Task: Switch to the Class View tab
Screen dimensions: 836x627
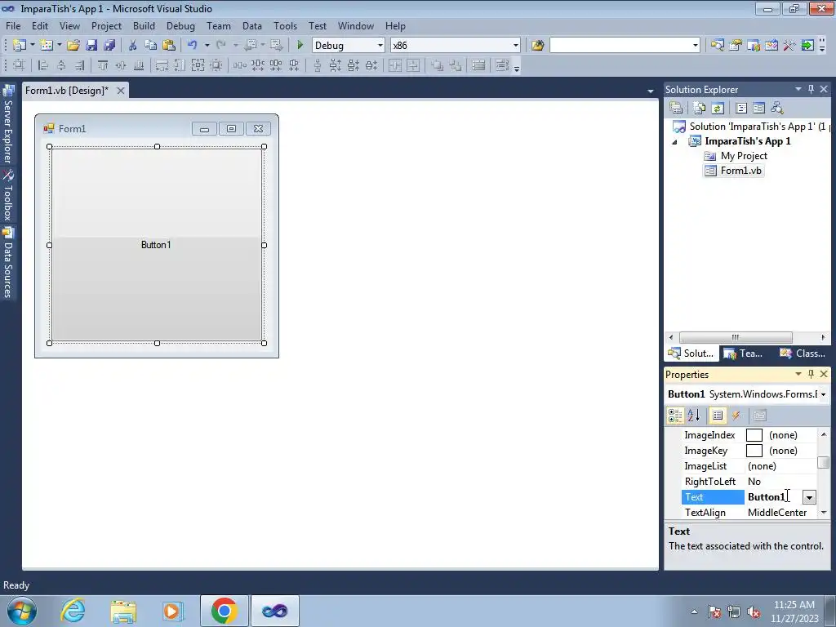Action: click(x=803, y=354)
